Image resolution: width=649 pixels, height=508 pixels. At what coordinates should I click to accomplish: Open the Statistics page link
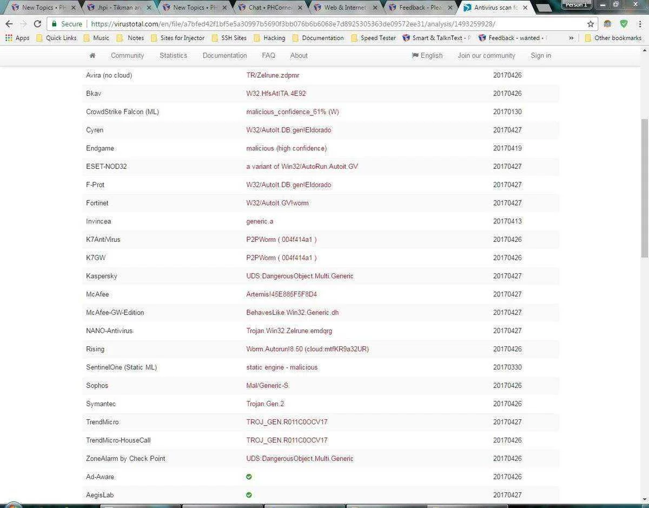click(173, 55)
